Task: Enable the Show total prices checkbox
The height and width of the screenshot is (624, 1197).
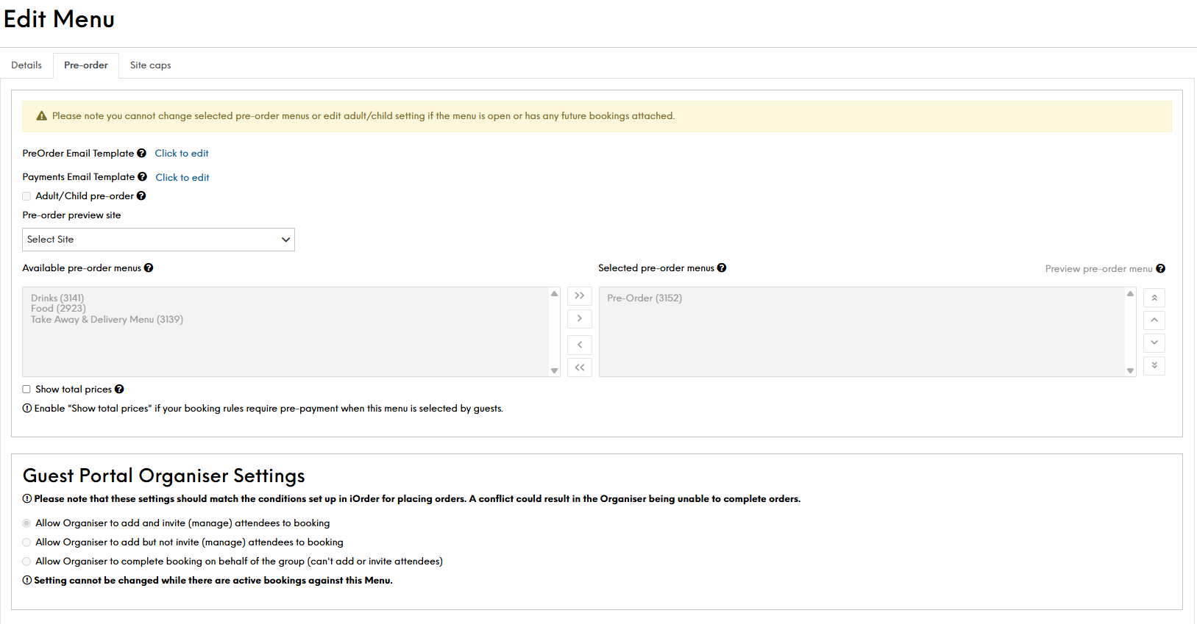Action: (x=26, y=390)
